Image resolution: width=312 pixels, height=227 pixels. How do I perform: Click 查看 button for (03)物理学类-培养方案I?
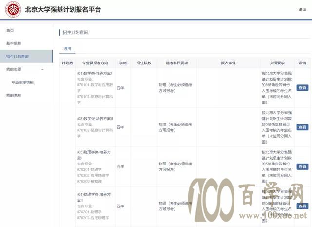point(302,166)
